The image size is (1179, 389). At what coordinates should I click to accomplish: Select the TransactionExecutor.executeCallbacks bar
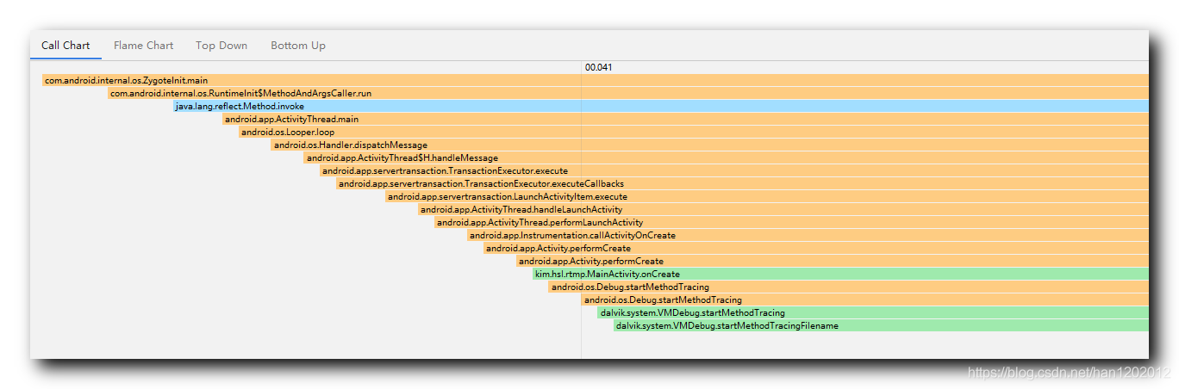743,183
